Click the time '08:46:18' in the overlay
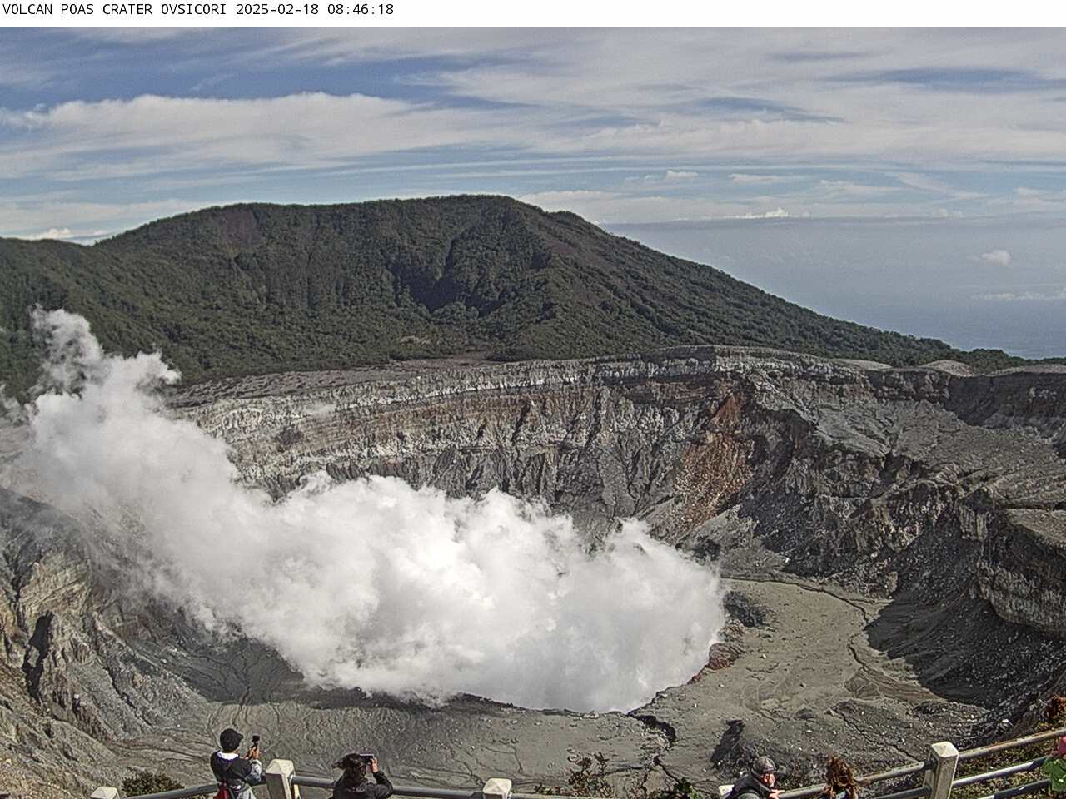Image resolution: width=1066 pixels, height=799 pixels. 361,10
